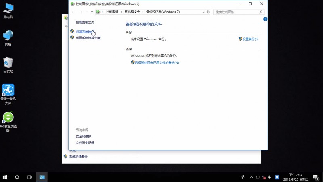Screen dimensions: 323x182
Task: Click the control panel taskbar button
Action: click(42, 177)
